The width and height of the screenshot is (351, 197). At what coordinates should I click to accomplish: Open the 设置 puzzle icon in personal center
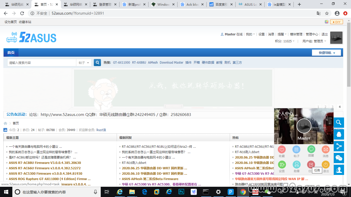(282, 165)
